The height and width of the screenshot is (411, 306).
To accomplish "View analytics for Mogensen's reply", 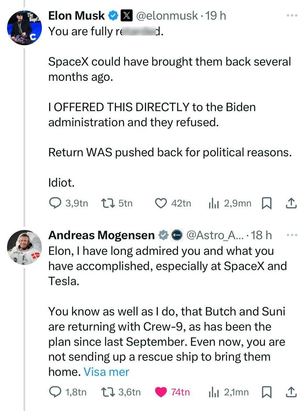I will click(x=214, y=392).
